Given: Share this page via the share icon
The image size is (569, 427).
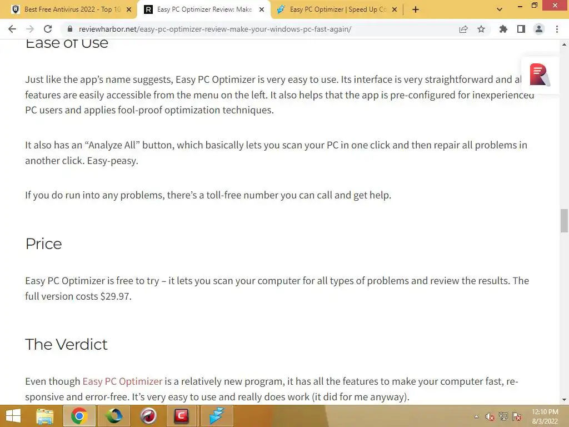Looking at the screenshot, I should coord(463,29).
